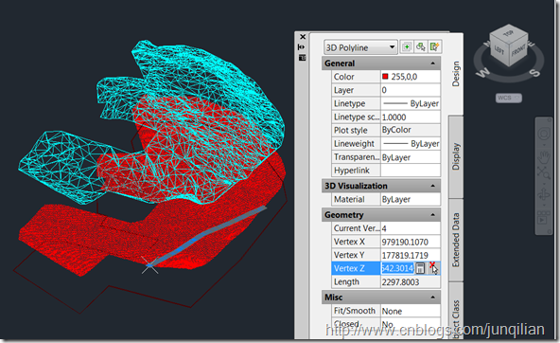Switch to the Display tab
Viewport: 560px width, 343px height.
456,156
